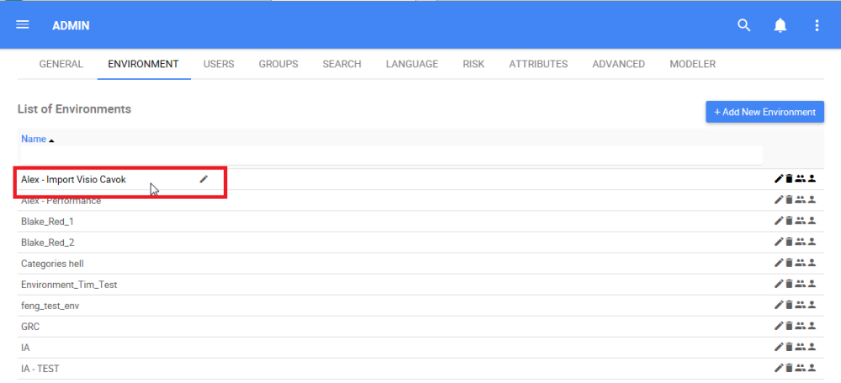
Task: Manage users for feng_test_env environment
Action: [812, 306]
